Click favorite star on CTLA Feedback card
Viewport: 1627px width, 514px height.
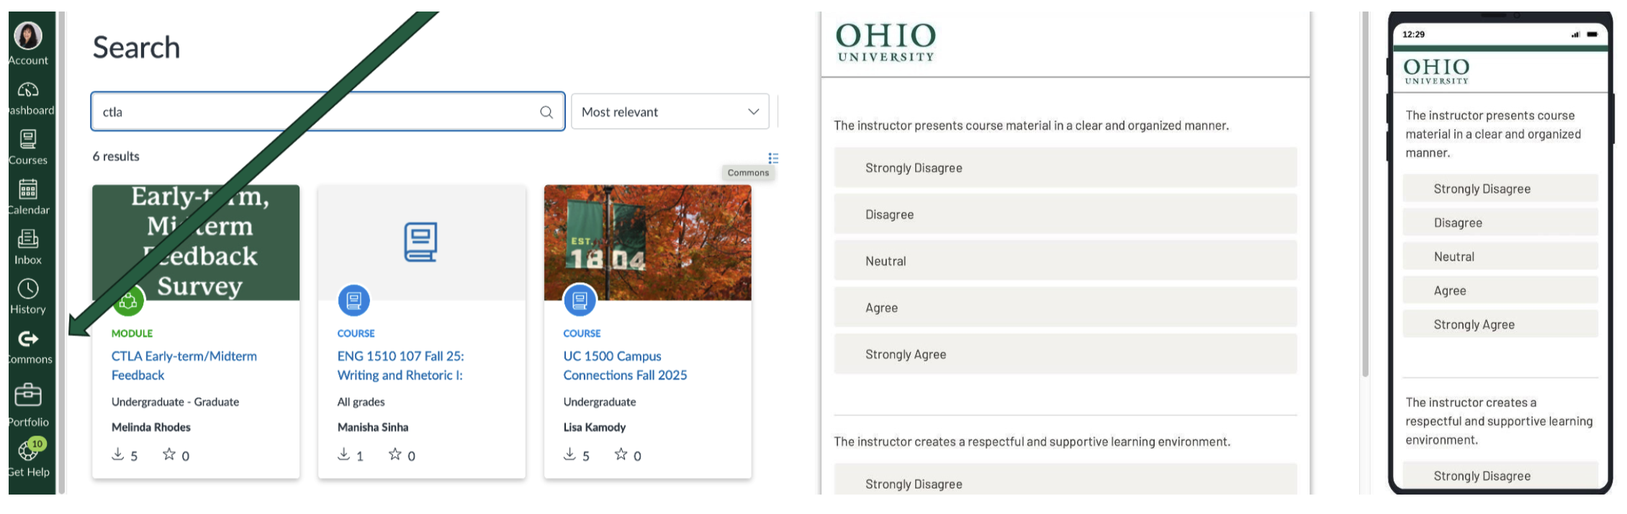point(169,454)
